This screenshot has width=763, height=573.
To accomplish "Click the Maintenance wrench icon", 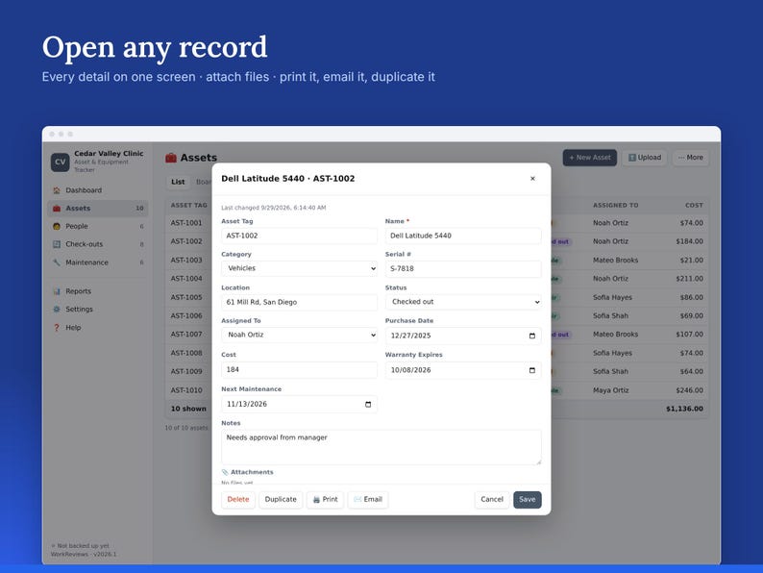I will pos(57,262).
